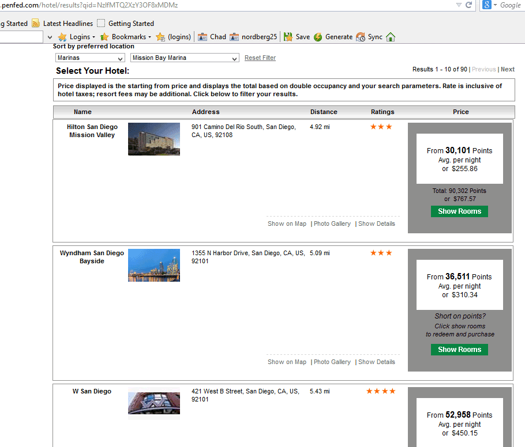Open the Logins star menu
This screenshot has height=447, width=525.
click(x=76, y=37)
